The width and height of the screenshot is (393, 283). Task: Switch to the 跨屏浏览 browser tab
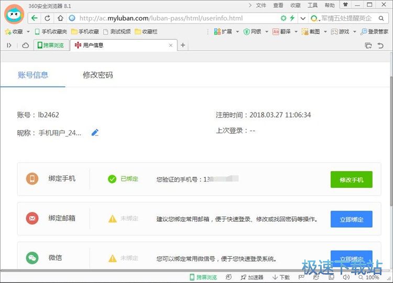[52, 46]
